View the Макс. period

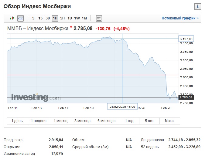click(170, 121)
